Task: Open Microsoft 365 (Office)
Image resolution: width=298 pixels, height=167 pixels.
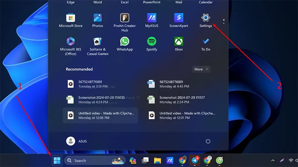Action: [70, 46]
